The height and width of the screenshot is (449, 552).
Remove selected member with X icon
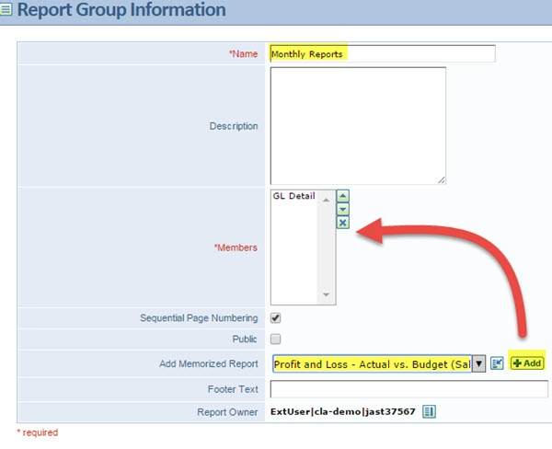pos(342,223)
